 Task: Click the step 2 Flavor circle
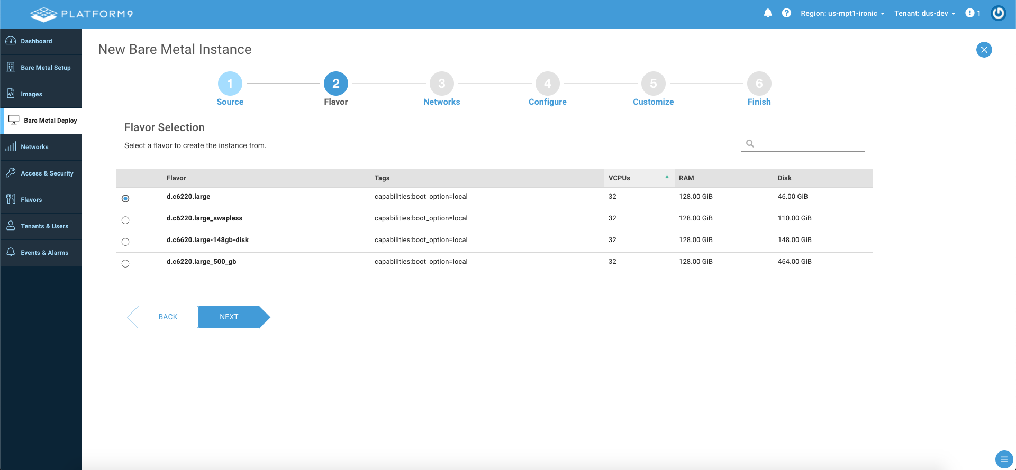pyautogui.click(x=336, y=84)
